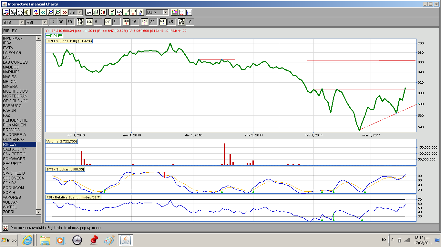Click the stopwatch timer icon
The width and height of the screenshot is (441, 247).
(20, 12)
